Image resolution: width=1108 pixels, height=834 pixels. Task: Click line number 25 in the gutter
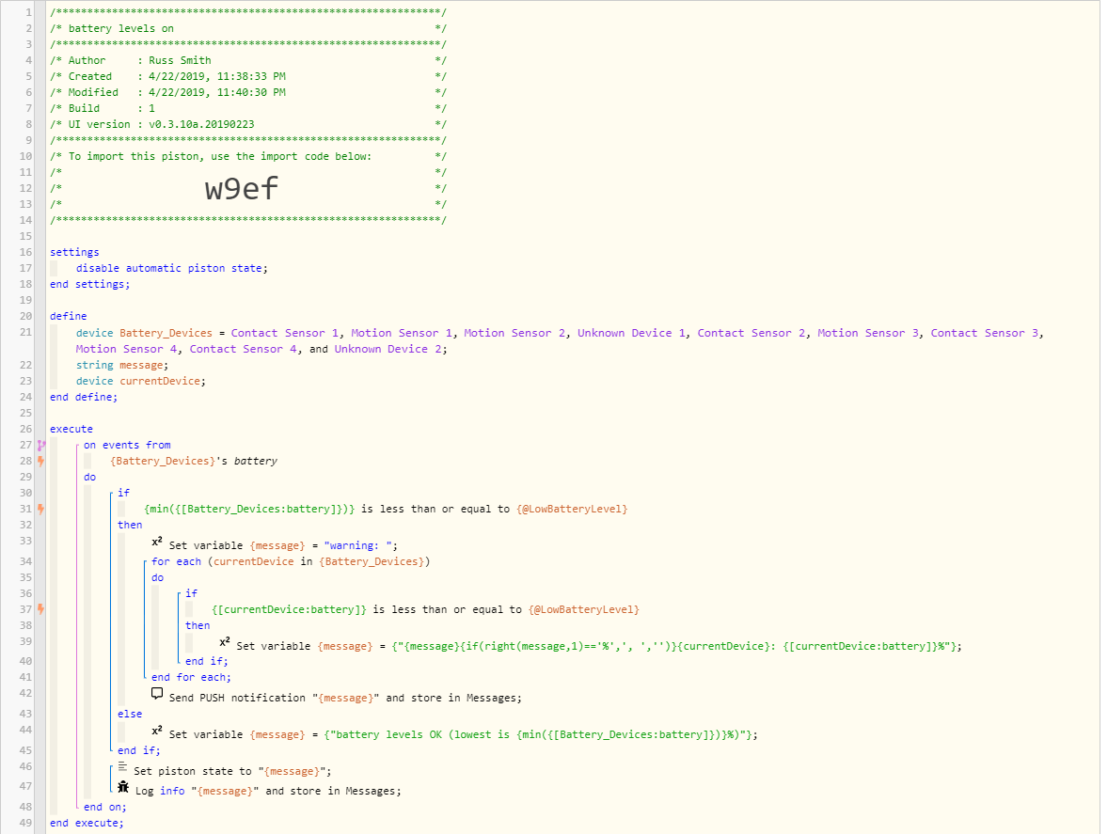pyautogui.click(x=25, y=413)
